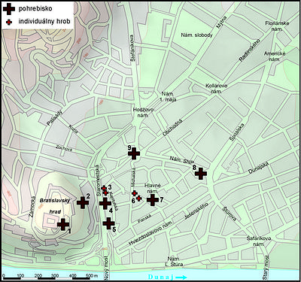
Task: Click the Bratislavský hrad label
Action: point(55,206)
